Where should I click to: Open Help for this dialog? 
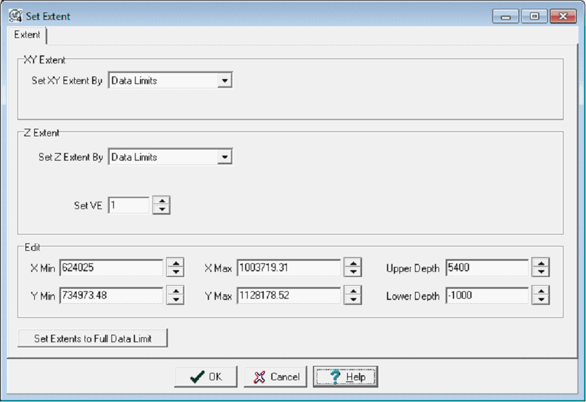click(x=345, y=376)
